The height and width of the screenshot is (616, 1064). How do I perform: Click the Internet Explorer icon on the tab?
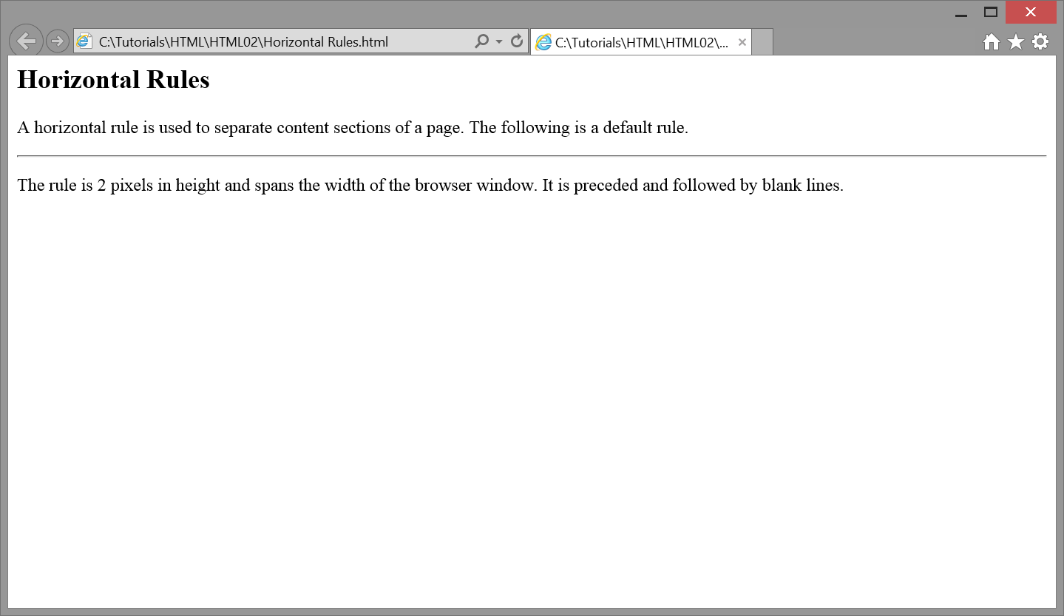(543, 42)
